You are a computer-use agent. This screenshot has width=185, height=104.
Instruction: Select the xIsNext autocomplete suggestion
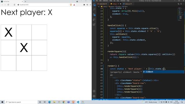click(x=163, y=72)
